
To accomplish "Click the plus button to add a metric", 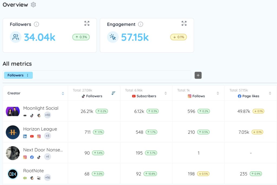I will click(198, 75).
